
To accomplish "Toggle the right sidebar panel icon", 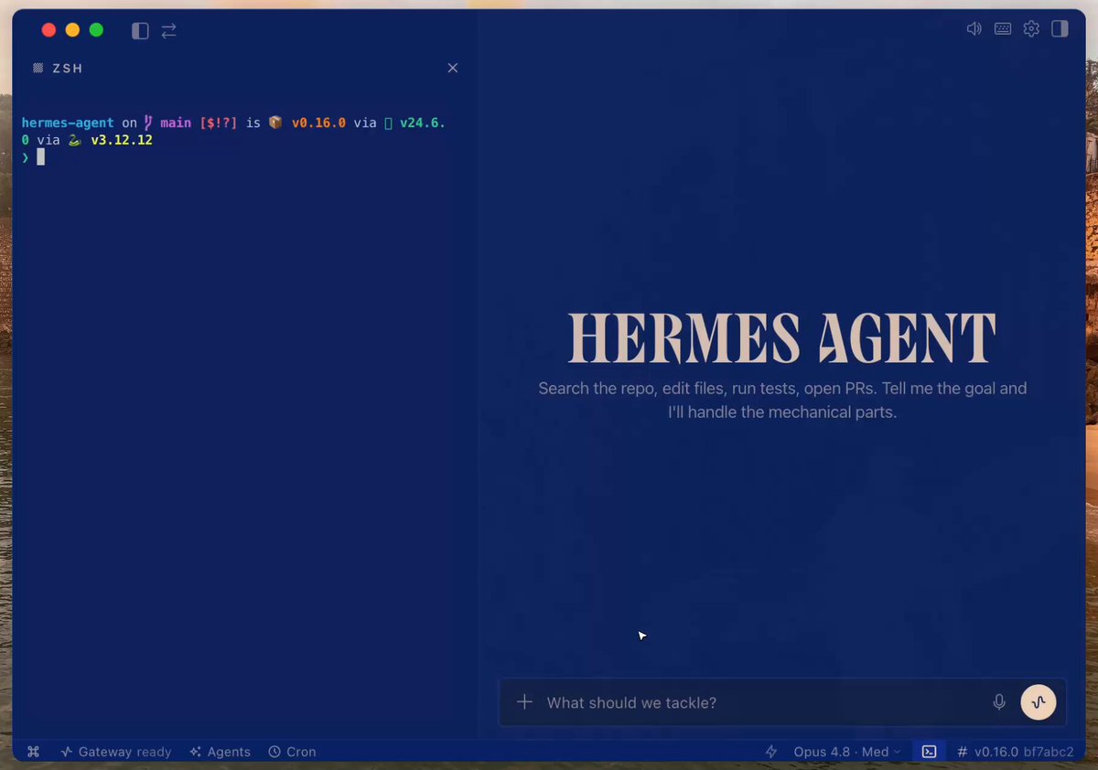I will click(x=1060, y=28).
